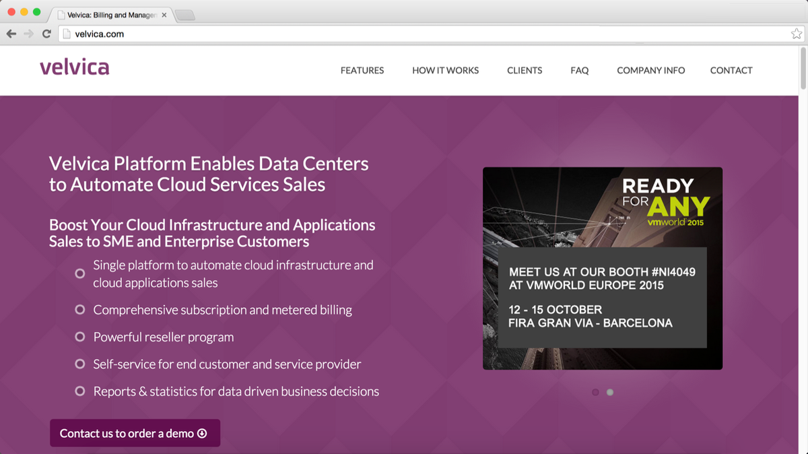Click the velvica.com address bar
Image resolution: width=808 pixels, height=454 pixels.
[431, 34]
